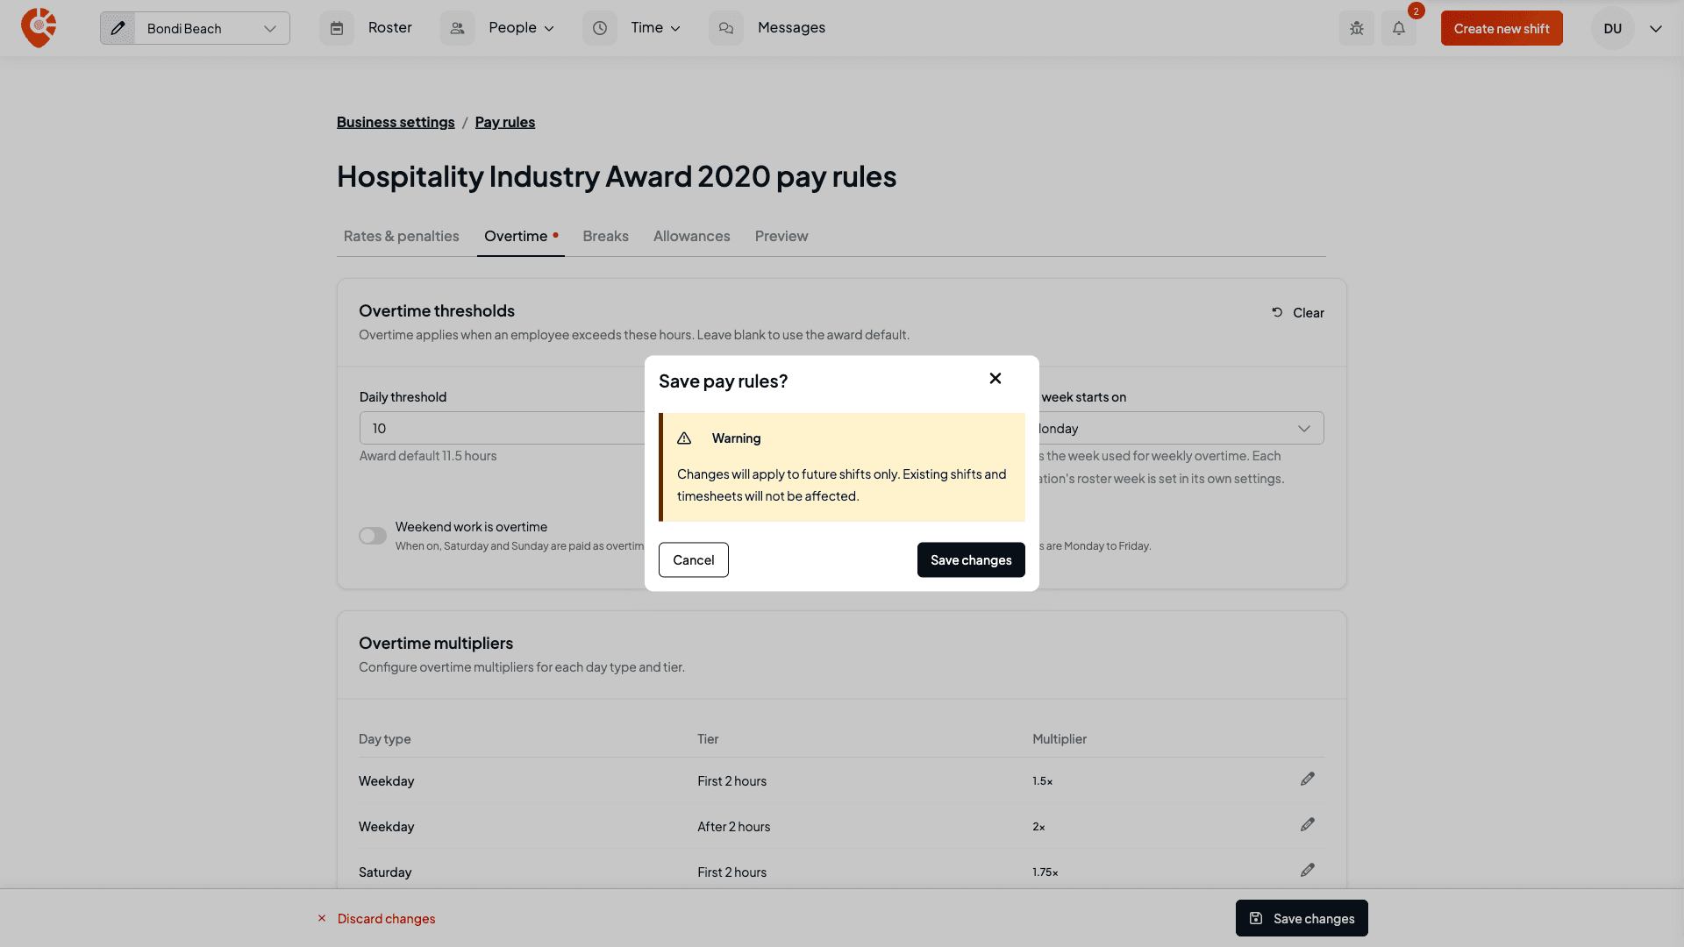
Task: Click Save changes in bottom bar
Action: pos(1302,918)
